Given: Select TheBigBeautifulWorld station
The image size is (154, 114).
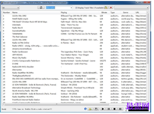Looking at the screenshot, I should [x=74, y=76].
